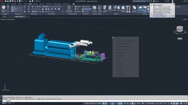Toggle Solution Tips in MEP View panel
Viewport: 188px width, 105px height.
pos(86,9)
